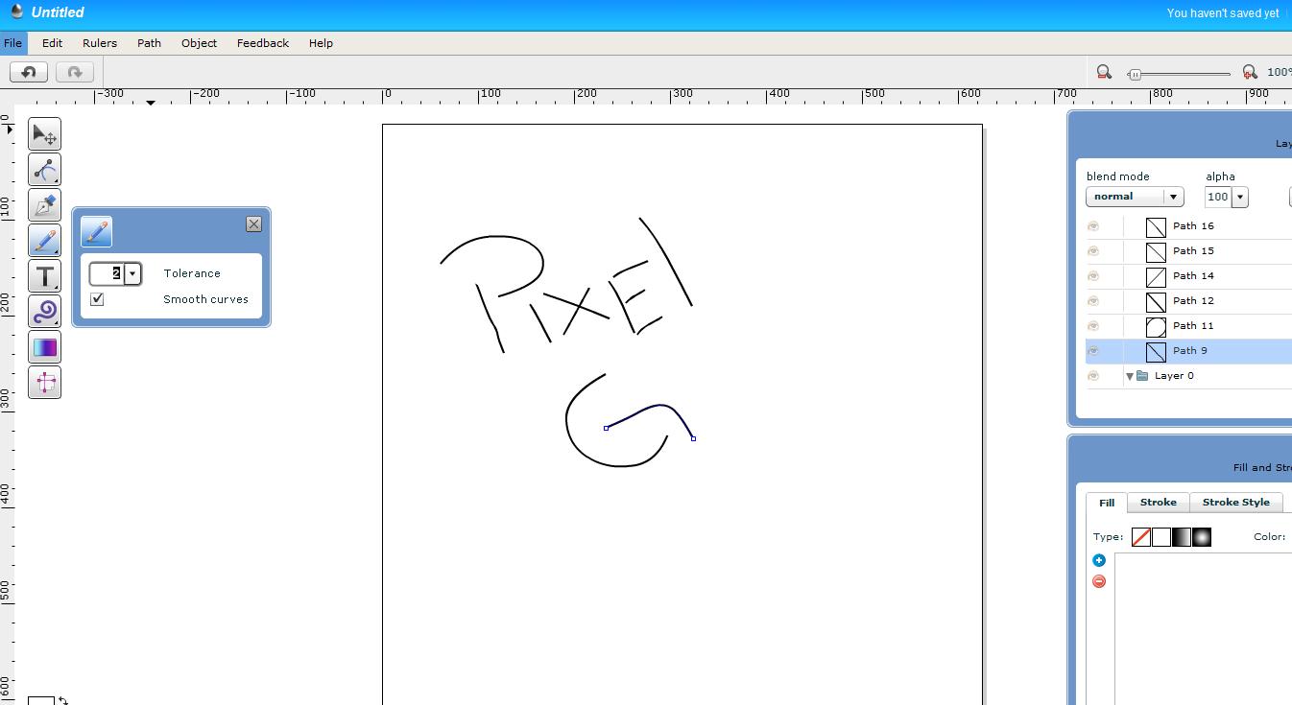Select the Transform tool
This screenshot has height=705, width=1292.
coord(44,383)
